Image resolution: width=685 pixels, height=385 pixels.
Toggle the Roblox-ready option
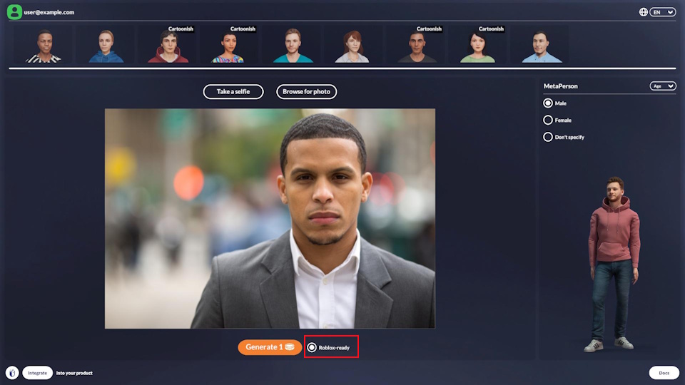(x=313, y=347)
